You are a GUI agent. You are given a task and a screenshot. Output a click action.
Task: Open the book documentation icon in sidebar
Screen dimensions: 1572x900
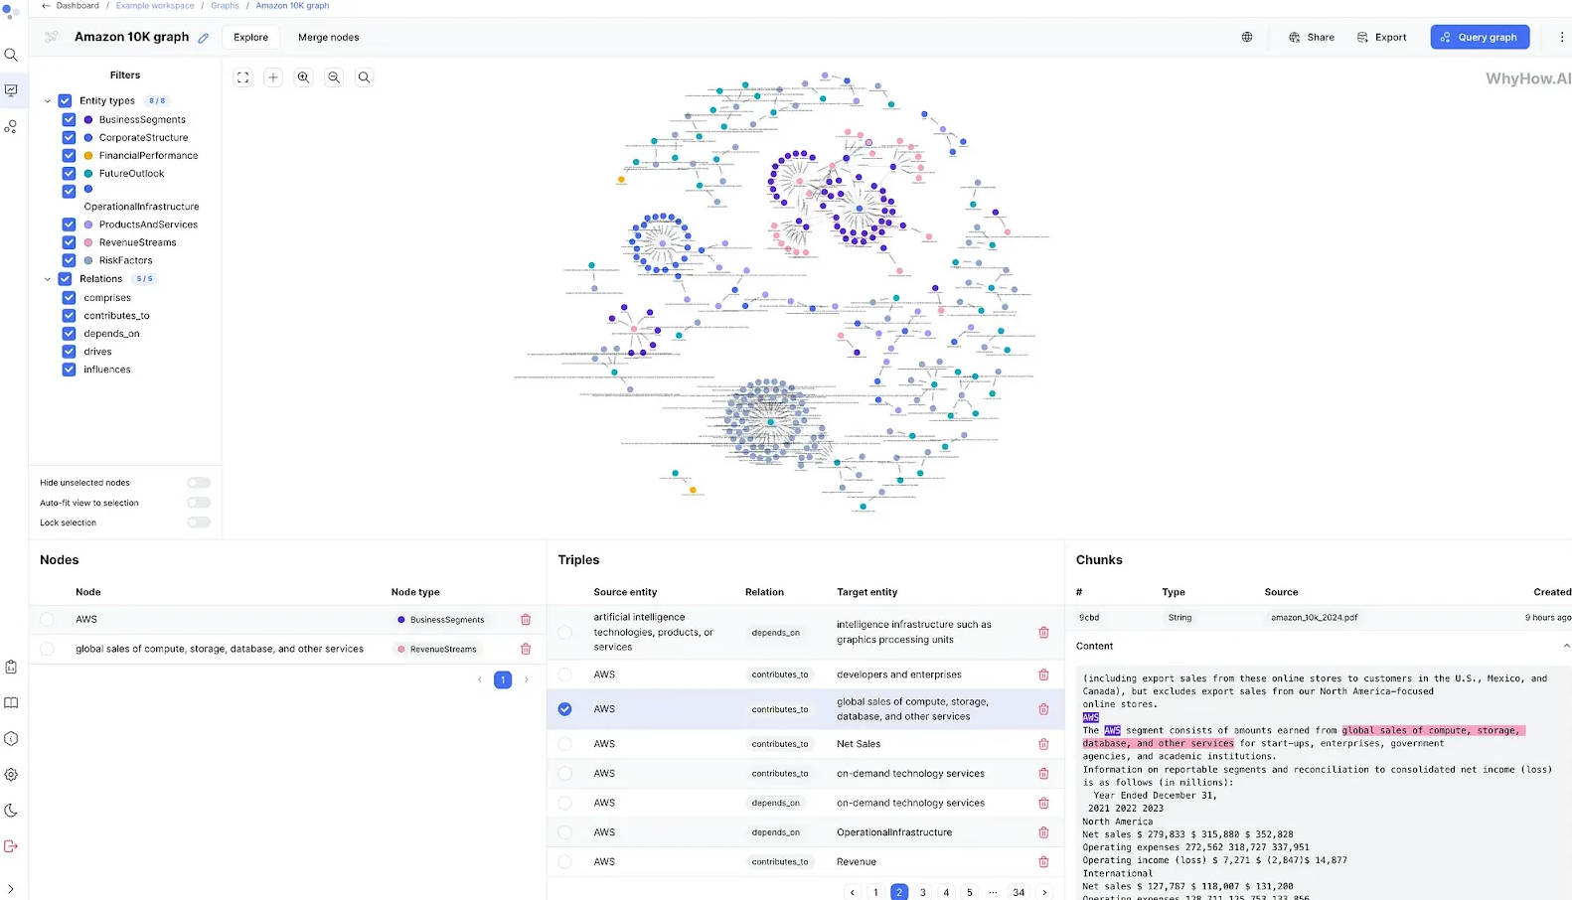[x=11, y=703]
